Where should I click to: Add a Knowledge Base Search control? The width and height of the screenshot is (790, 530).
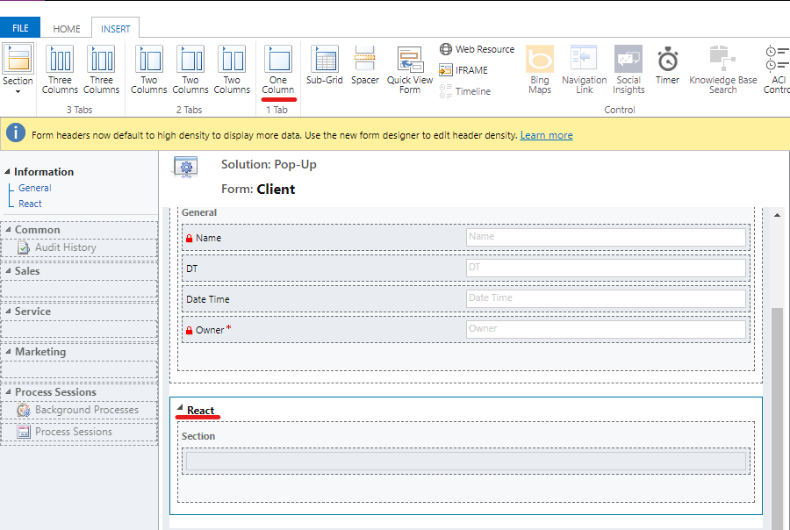tap(722, 70)
